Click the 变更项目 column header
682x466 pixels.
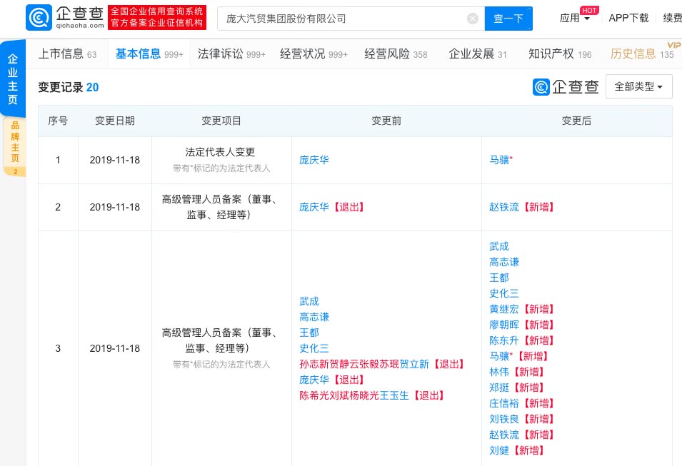tap(221, 121)
